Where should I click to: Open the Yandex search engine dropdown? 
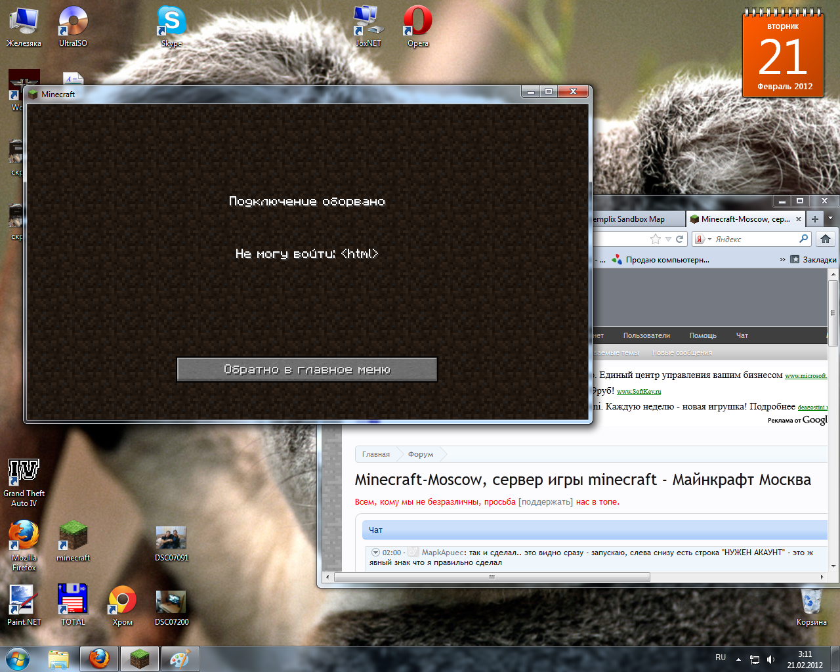(x=709, y=240)
